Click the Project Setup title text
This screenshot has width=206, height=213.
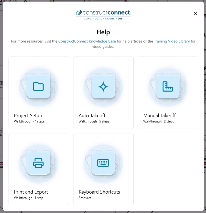(x=28, y=116)
